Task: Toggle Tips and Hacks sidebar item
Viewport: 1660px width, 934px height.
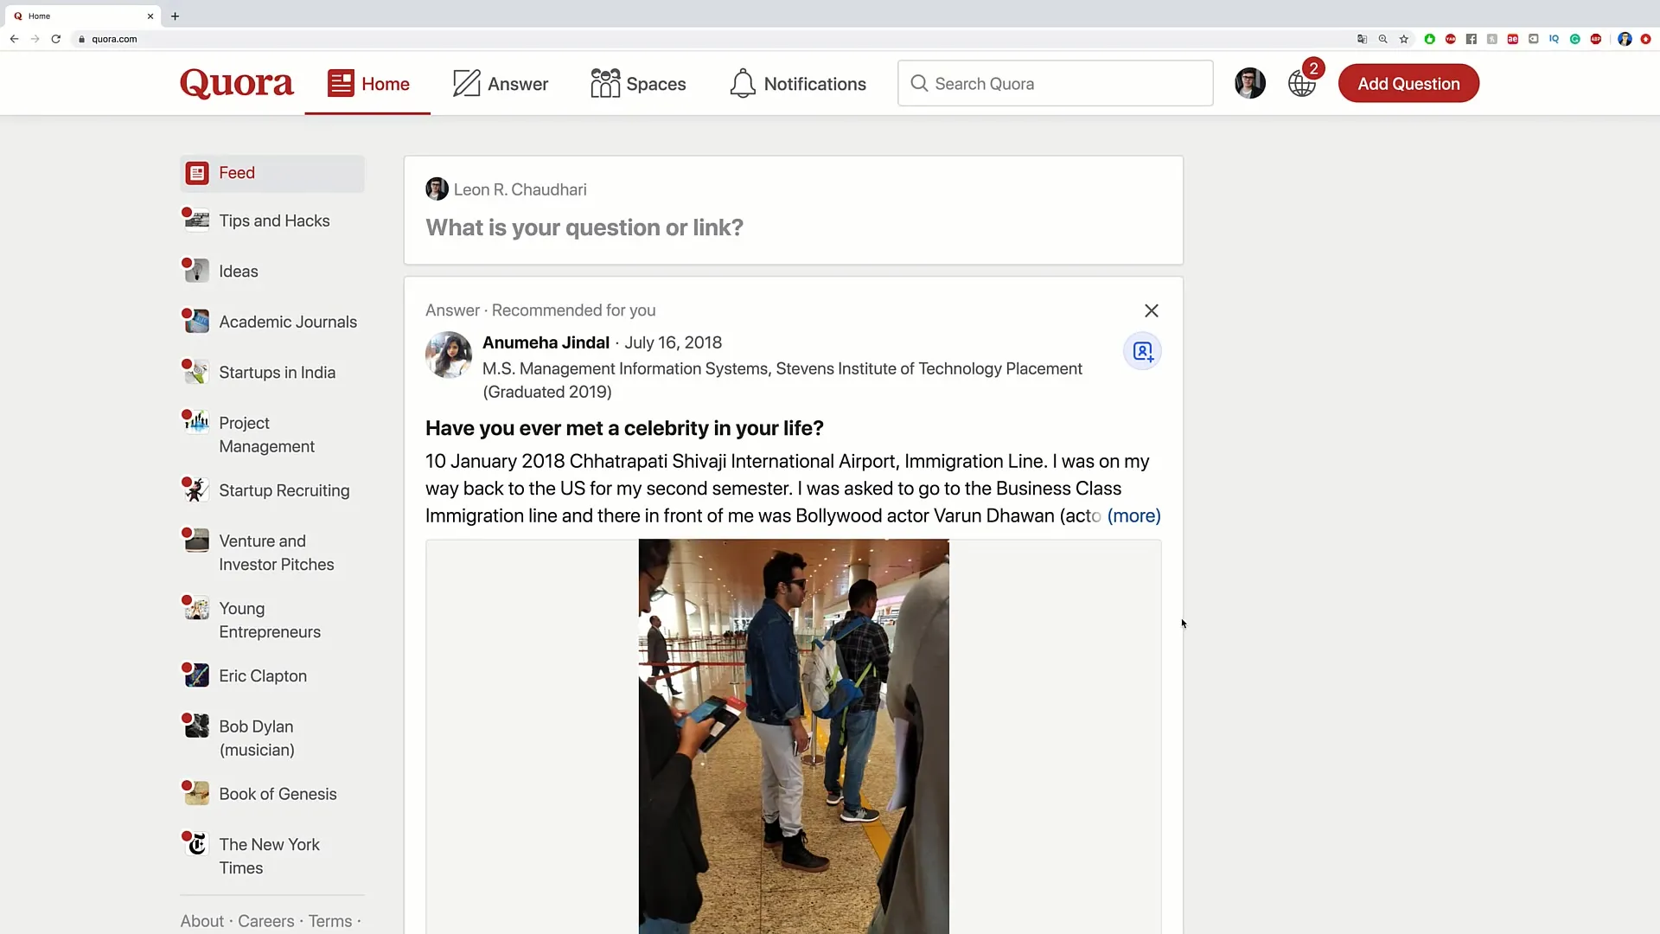Action: pyautogui.click(x=273, y=221)
